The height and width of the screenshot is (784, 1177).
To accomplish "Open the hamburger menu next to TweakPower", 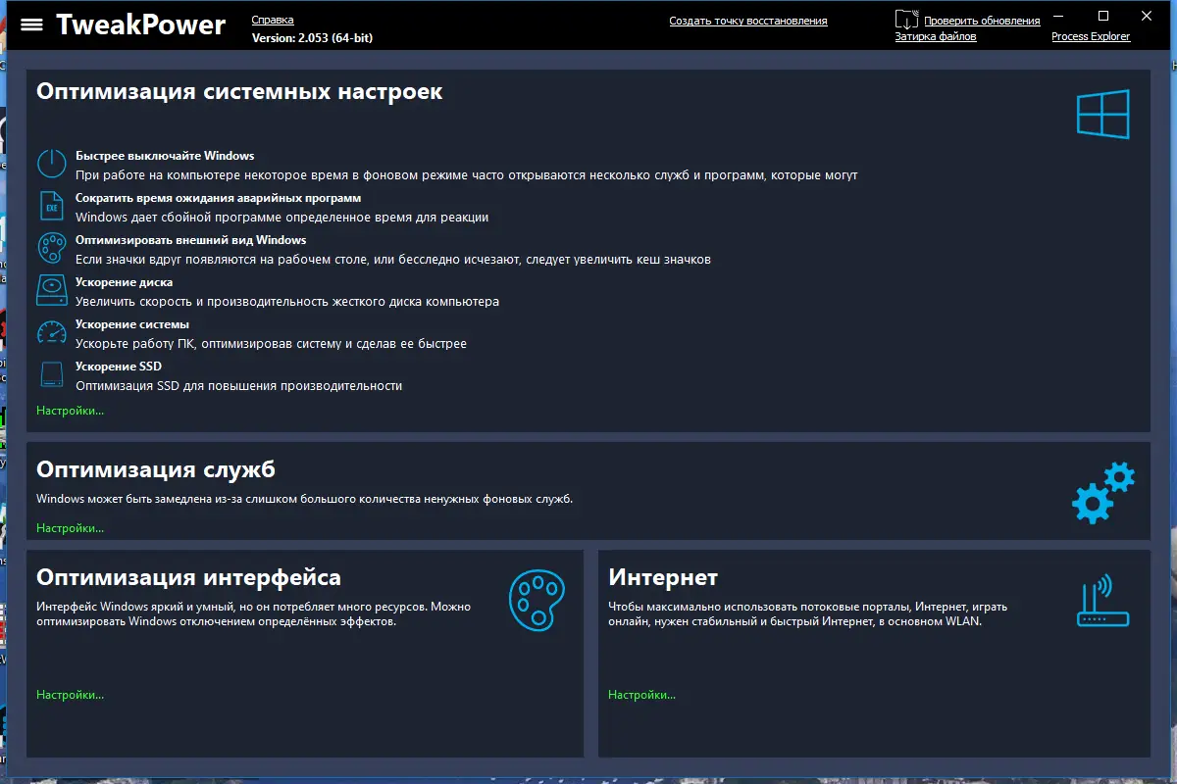I will coord(31,24).
